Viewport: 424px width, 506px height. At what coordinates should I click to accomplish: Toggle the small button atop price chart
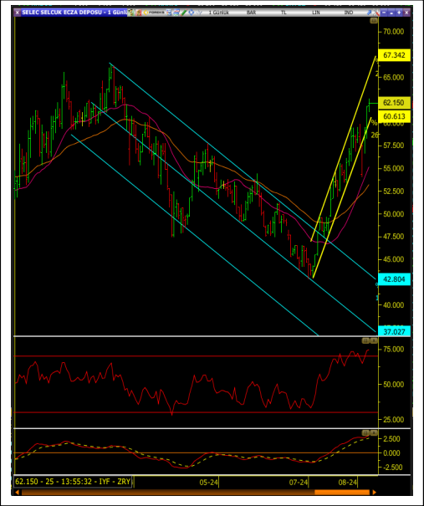373,21
